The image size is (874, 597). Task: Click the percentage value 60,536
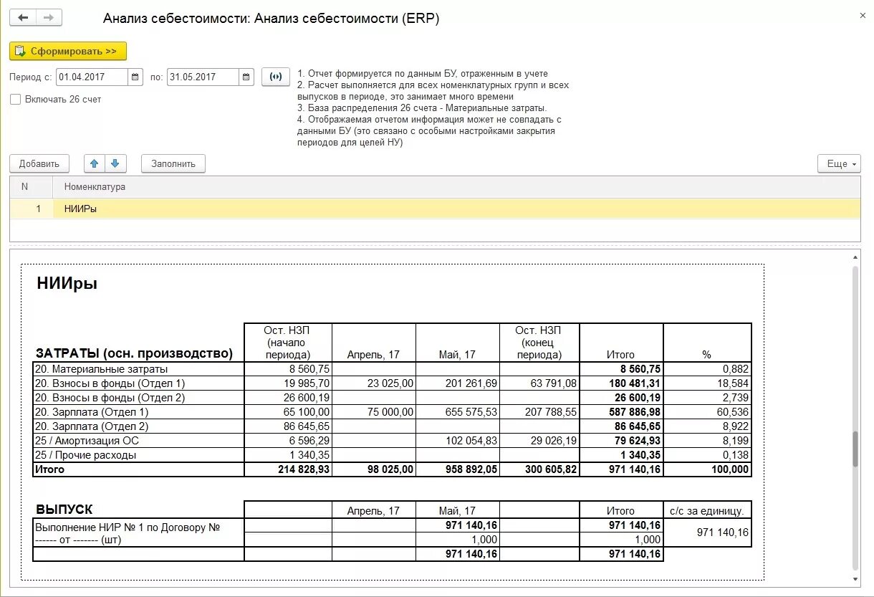pos(734,412)
